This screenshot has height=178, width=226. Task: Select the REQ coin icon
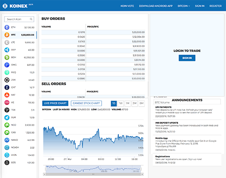[x=7, y=72]
